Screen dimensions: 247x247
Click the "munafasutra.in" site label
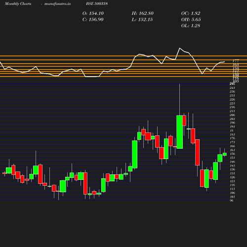pyautogui.click(x=57, y=3)
